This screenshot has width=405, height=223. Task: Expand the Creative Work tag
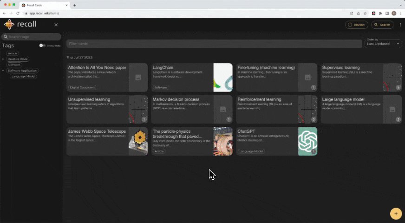point(3,59)
